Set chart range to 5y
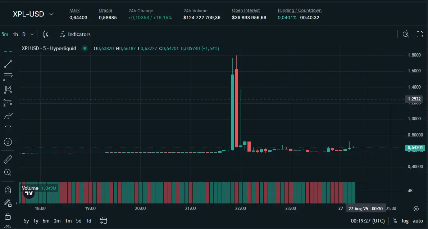The height and width of the screenshot is (229, 428). pos(26,221)
